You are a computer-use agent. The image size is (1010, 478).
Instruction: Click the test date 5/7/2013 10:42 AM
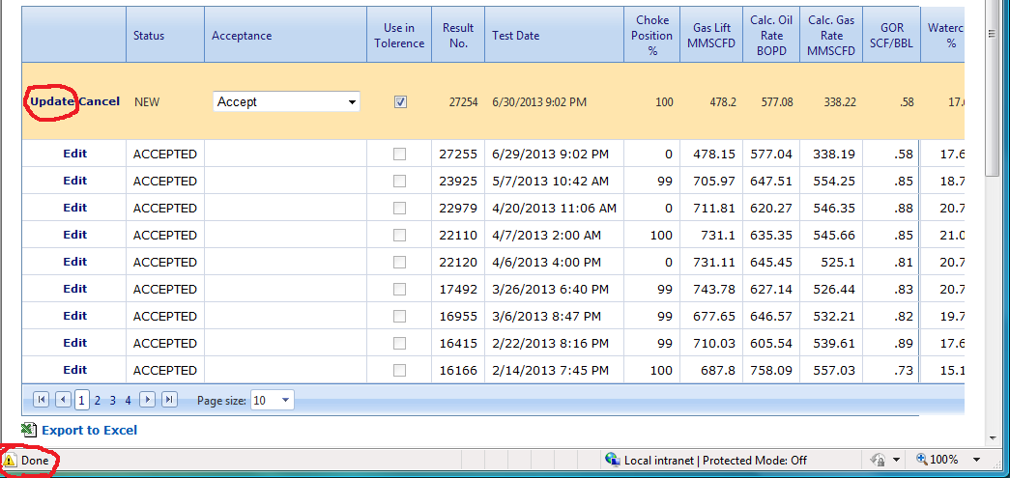coord(549,182)
